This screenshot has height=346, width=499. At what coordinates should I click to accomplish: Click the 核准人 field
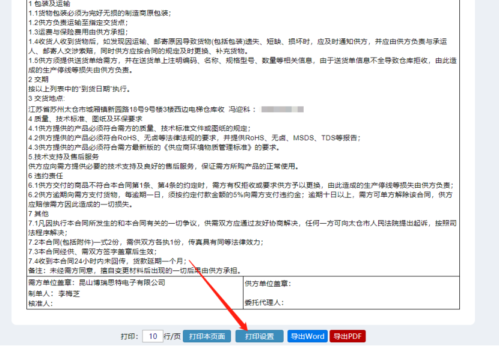pos(41,303)
